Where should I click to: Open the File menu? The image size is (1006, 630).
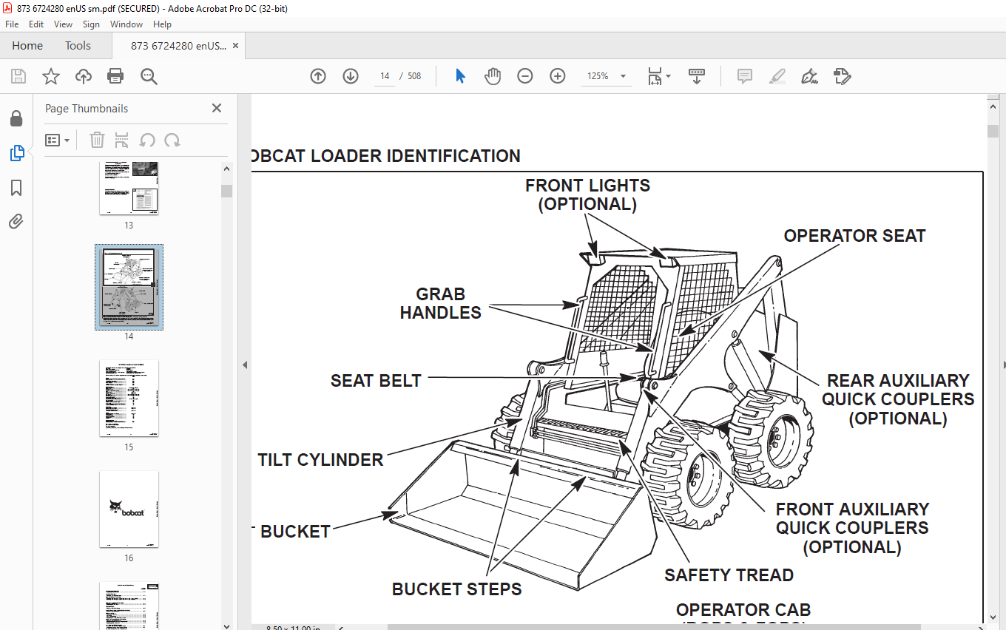[12, 24]
